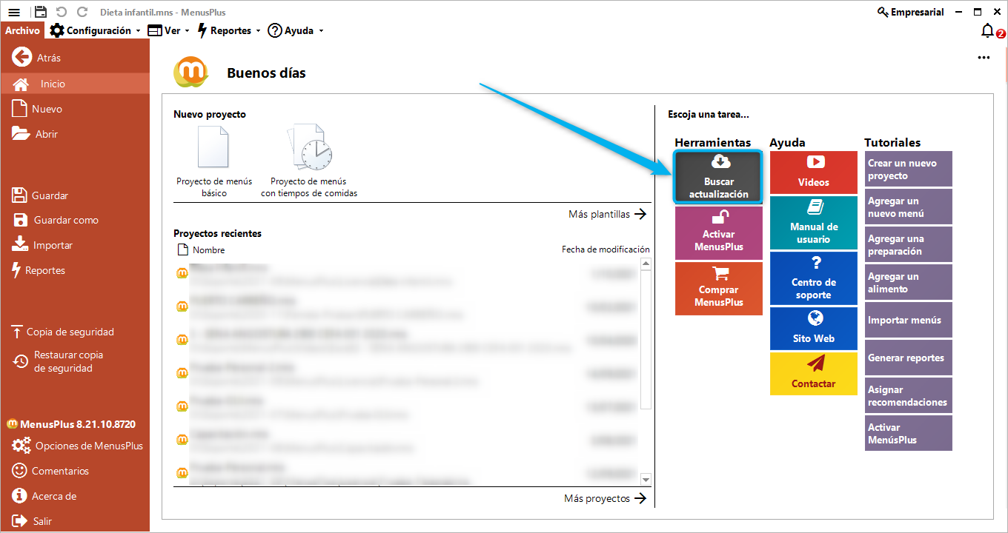Image resolution: width=1008 pixels, height=533 pixels.
Task: Open tutorial Agregar una preparación
Action: click(908, 245)
